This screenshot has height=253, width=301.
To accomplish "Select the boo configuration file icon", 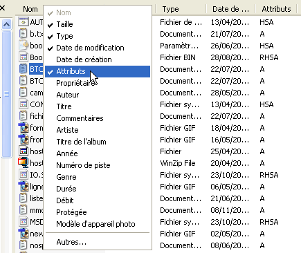I will [23, 46].
